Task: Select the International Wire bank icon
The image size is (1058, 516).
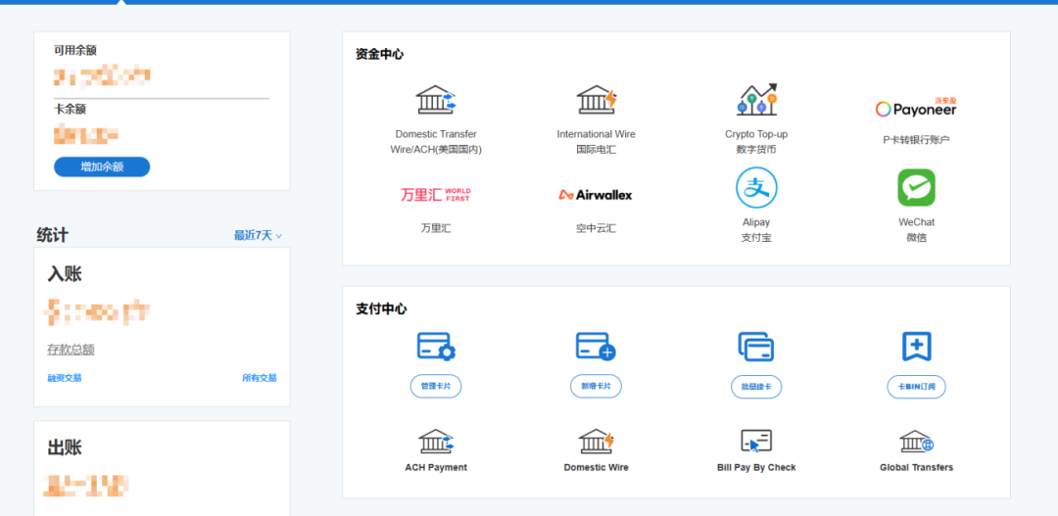Action: tap(597, 100)
